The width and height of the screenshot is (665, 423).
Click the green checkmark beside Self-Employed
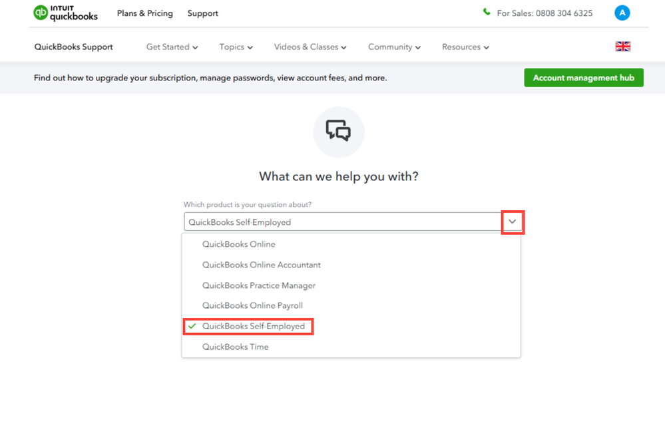192,327
